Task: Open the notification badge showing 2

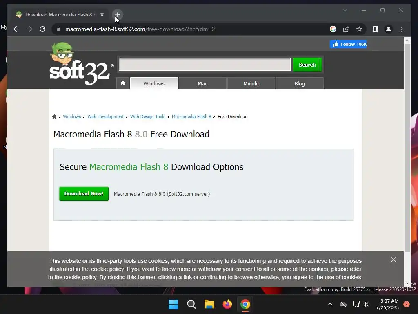Action: (x=407, y=304)
